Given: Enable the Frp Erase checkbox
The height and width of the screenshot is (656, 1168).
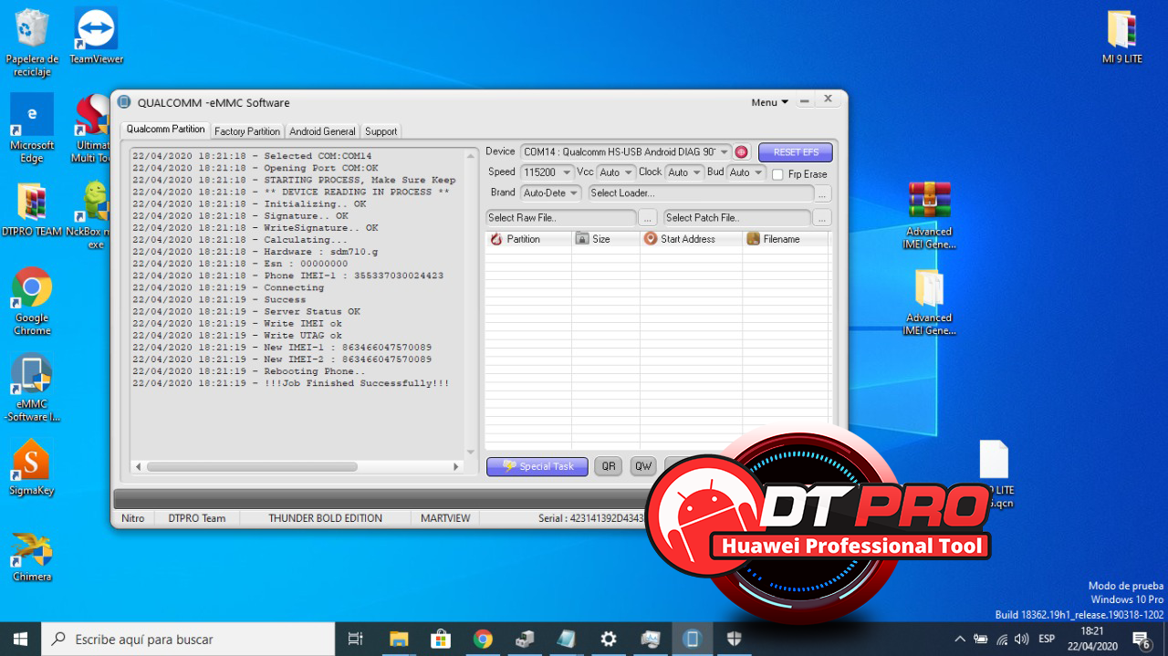Looking at the screenshot, I should tap(777, 174).
